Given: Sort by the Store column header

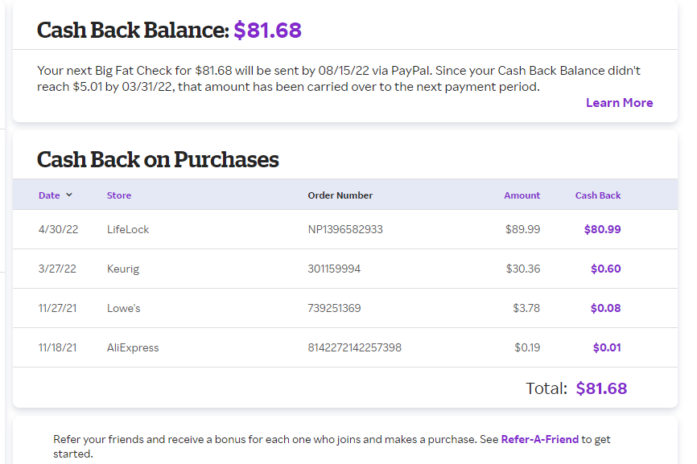Looking at the screenshot, I should [x=118, y=195].
